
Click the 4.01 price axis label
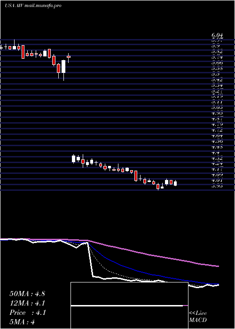point(217,180)
